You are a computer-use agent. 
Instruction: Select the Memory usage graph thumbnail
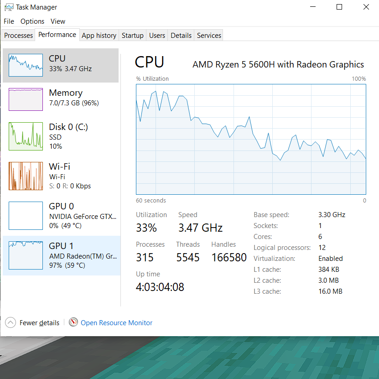click(x=26, y=99)
